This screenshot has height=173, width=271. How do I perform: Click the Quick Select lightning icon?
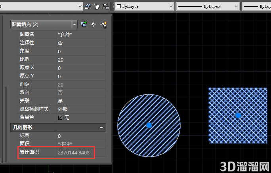103,24
